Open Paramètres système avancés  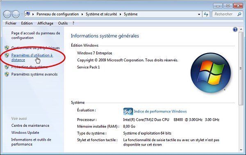pos(34,74)
